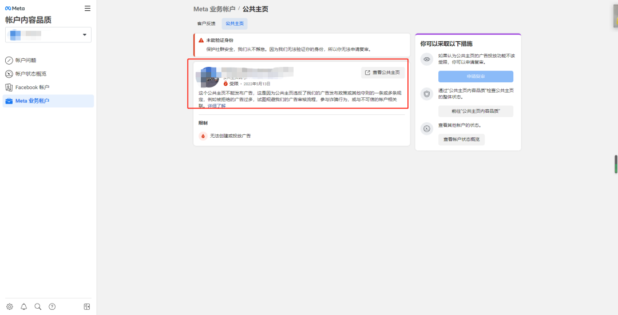Click the Meta 业务帐户 briefcase icon

[9, 101]
